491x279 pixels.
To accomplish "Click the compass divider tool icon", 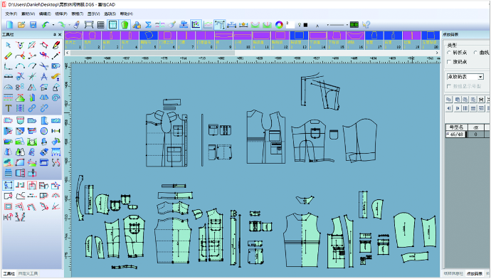I will click(44, 76).
